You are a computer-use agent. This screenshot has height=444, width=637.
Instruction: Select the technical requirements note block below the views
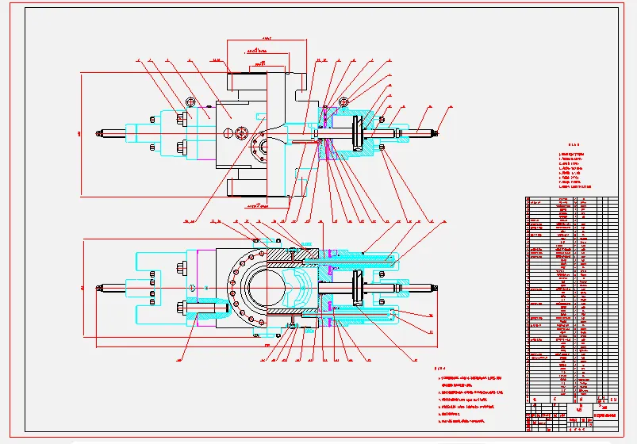(x=469, y=396)
